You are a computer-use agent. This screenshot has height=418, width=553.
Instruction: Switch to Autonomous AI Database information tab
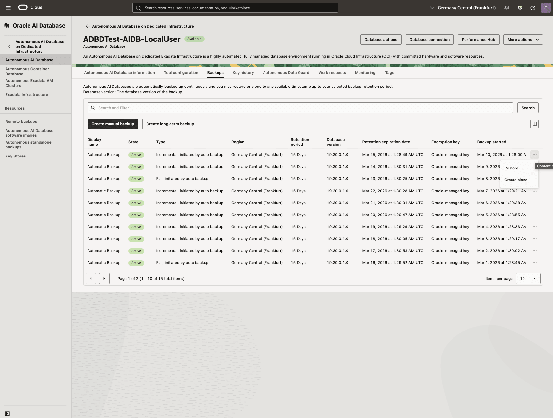119,73
